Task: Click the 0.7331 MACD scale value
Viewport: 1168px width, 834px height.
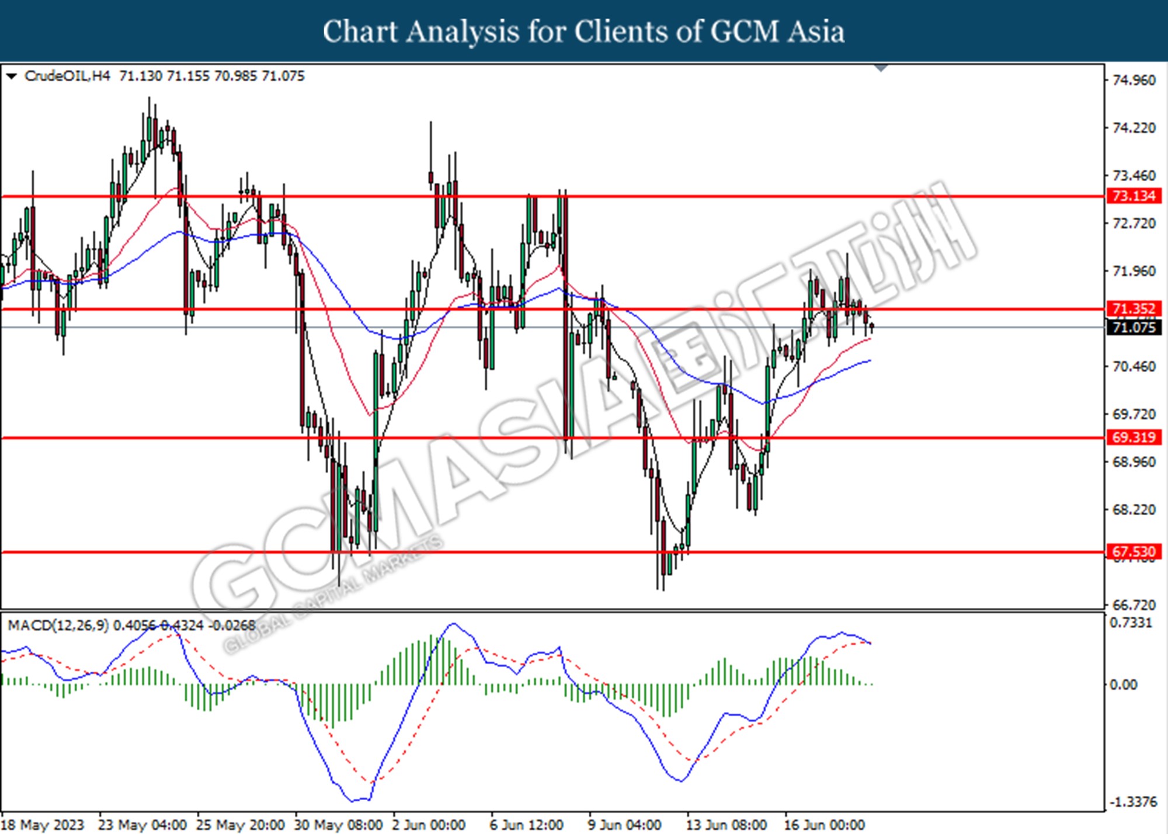Action: coord(1131,623)
